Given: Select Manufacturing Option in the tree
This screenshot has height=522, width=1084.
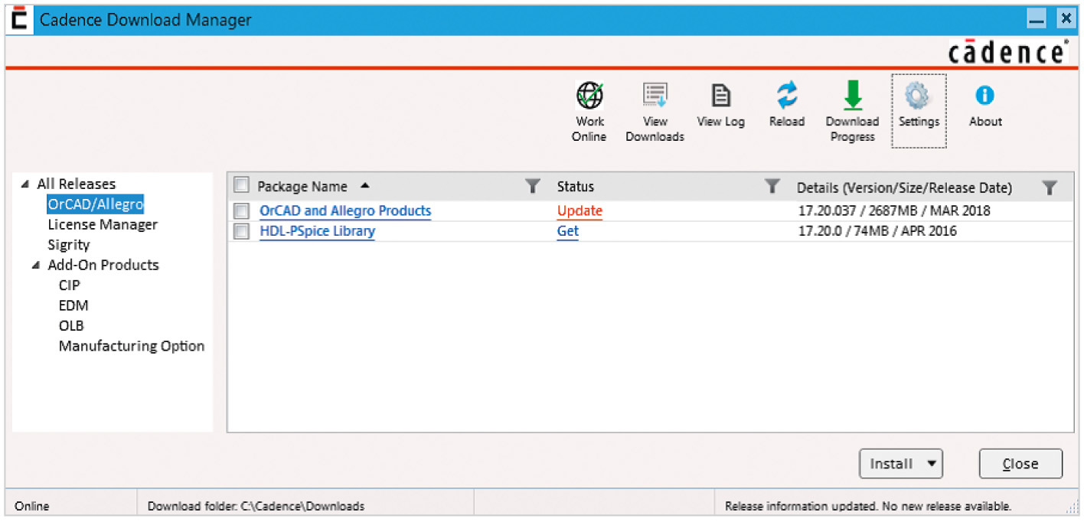Looking at the screenshot, I should click(132, 346).
